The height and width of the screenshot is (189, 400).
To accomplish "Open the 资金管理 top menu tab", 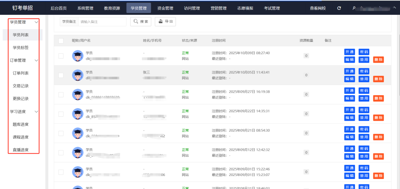I will [165, 8].
